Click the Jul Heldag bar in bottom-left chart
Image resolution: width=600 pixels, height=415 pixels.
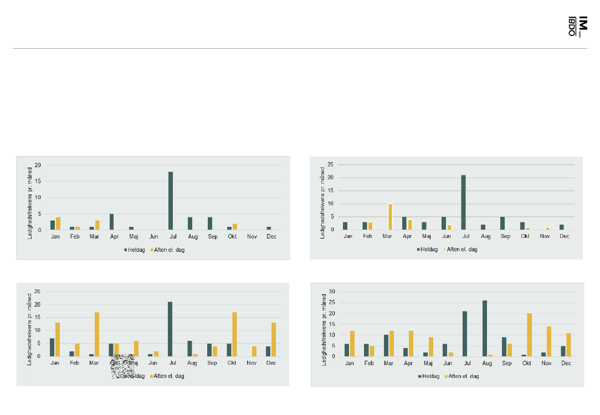coord(170,329)
